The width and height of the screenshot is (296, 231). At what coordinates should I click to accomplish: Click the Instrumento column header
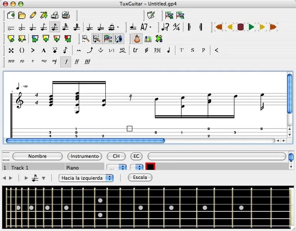click(85, 156)
